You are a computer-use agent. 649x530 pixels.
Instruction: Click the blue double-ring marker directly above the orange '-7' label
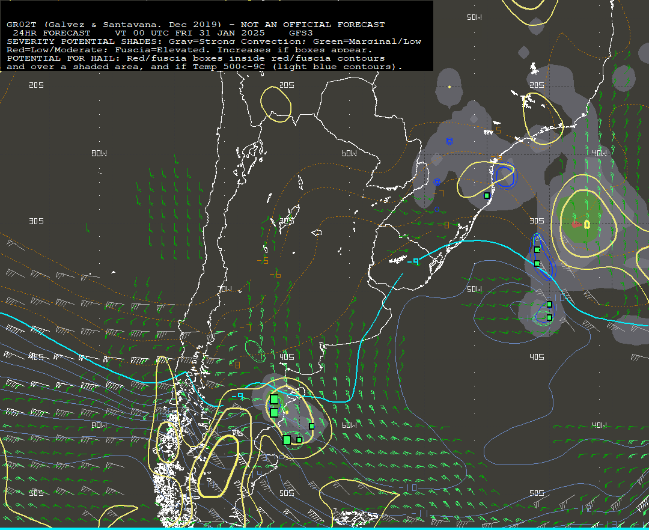(x=437, y=182)
